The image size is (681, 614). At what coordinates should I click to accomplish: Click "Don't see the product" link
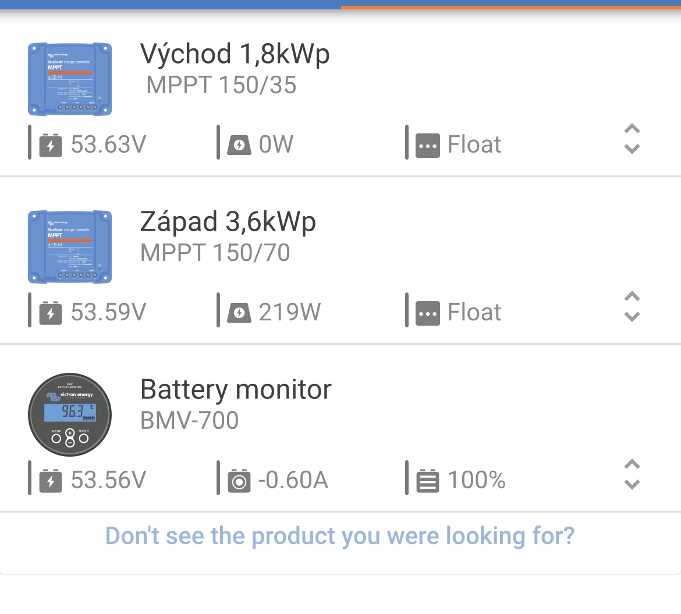[x=340, y=535]
